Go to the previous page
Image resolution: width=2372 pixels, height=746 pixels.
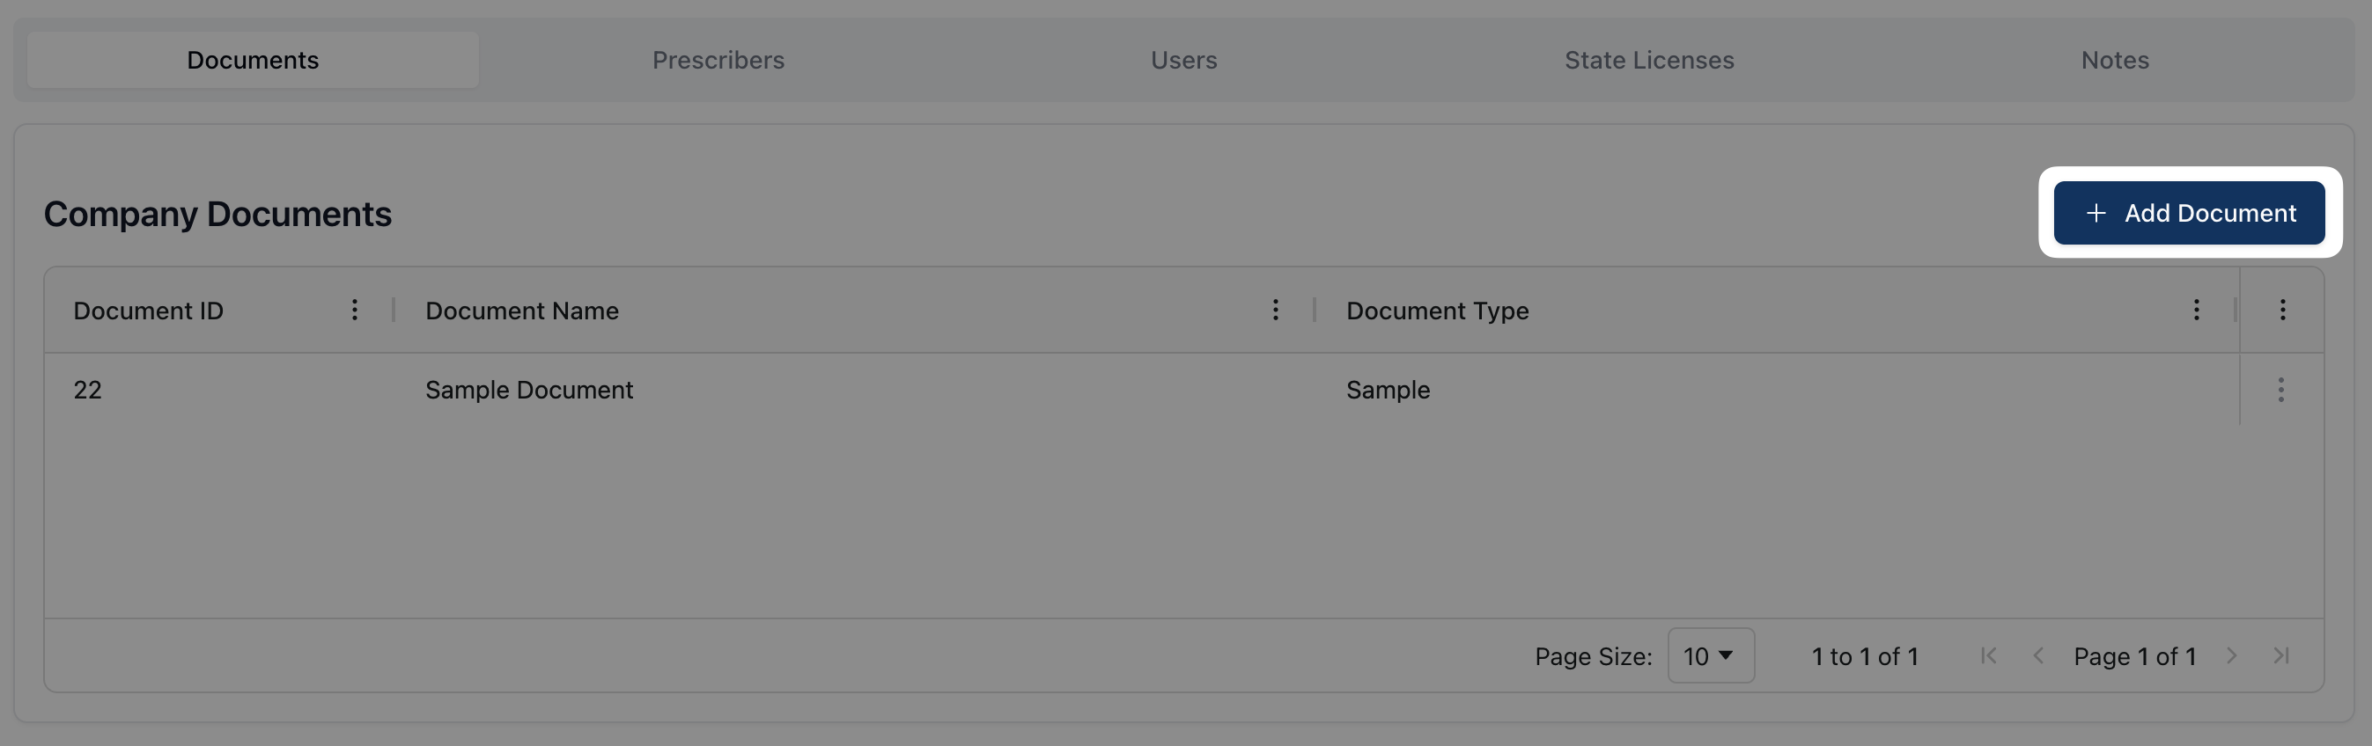tap(2038, 656)
